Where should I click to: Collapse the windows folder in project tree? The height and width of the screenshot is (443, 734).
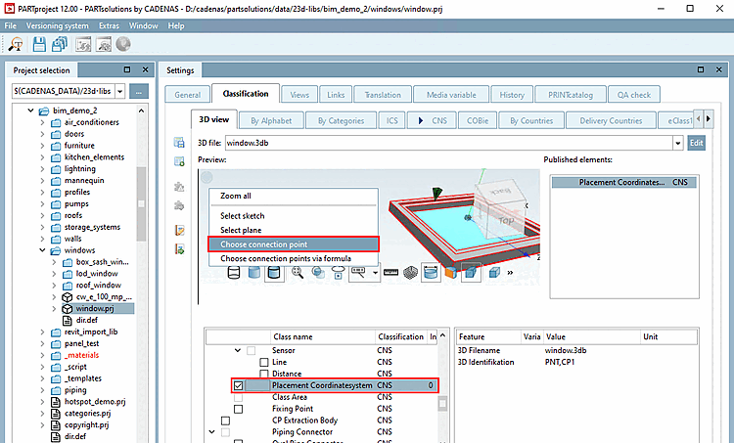pos(41,250)
